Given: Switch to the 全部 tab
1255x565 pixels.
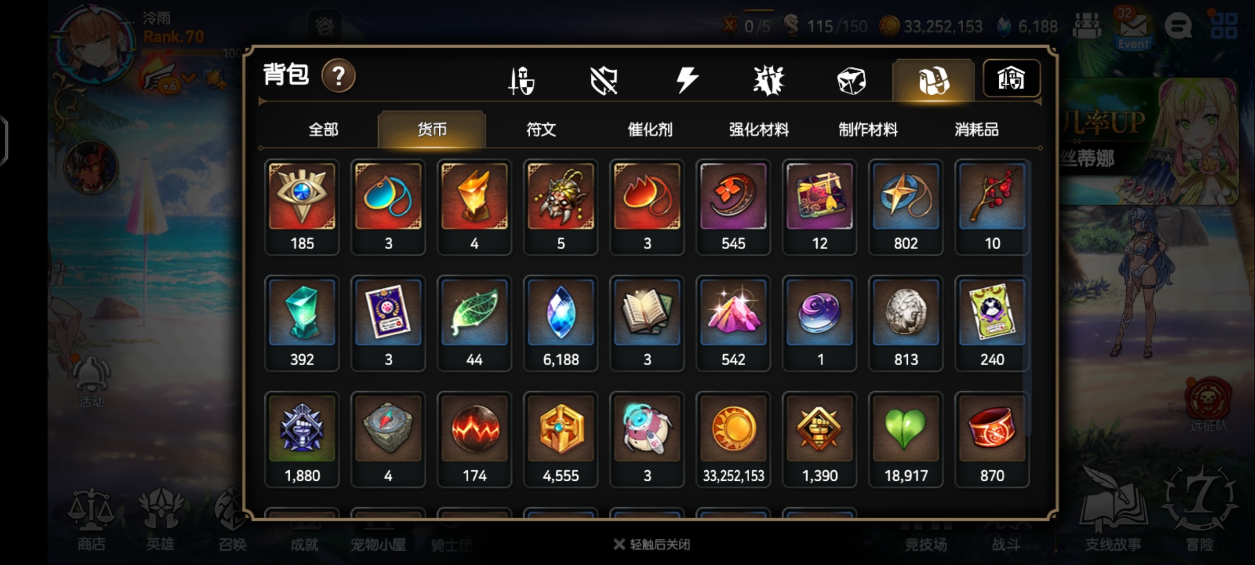Looking at the screenshot, I should pos(323,129).
